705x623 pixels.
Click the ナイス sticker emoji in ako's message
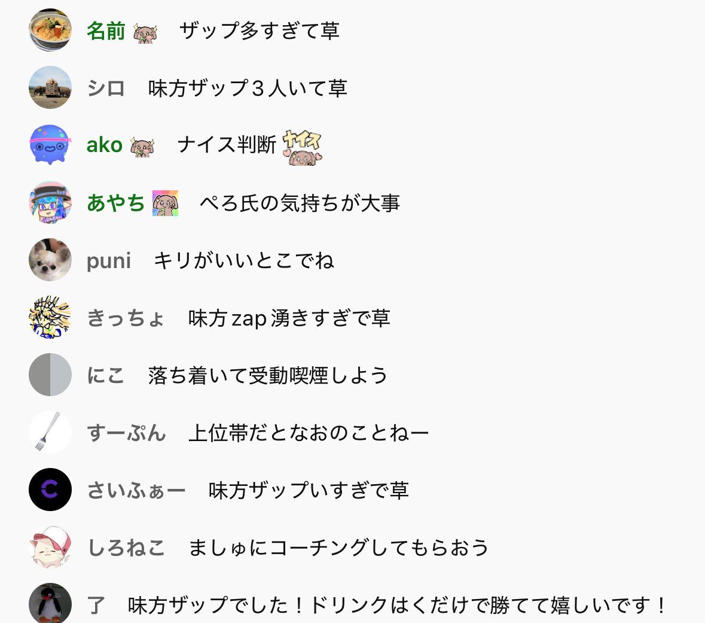click(x=302, y=148)
